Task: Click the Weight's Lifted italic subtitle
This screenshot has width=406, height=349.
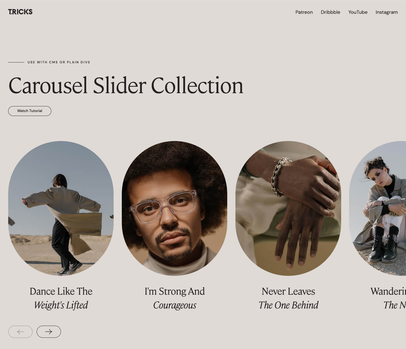Action: pyautogui.click(x=61, y=305)
